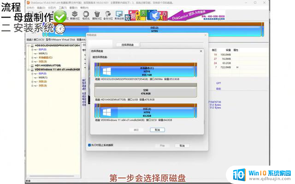Expand ESP(0) under the HD0 disk
This screenshot has height=184, width=295.
32,50
